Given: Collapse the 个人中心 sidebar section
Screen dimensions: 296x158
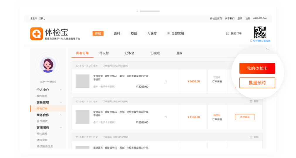Looking at the screenshot, I should [61, 90].
